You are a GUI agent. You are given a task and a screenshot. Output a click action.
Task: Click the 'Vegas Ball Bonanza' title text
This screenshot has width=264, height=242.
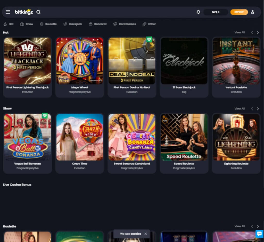(x=27, y=164)
